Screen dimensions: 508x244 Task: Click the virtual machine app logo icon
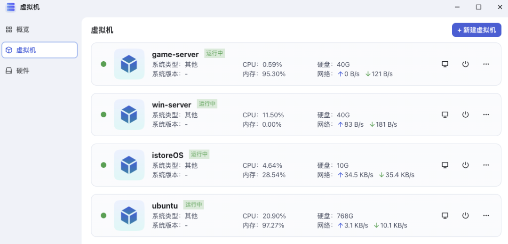11,7
